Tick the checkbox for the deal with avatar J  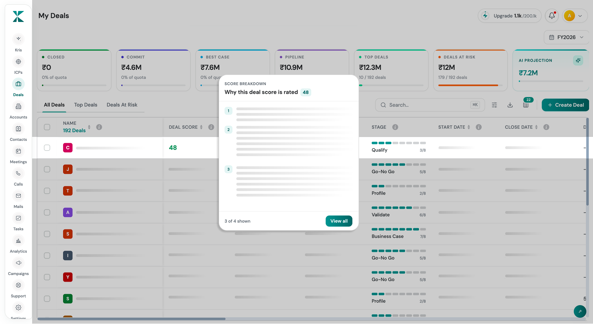[47, 169]
